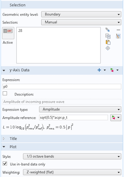Collapse the Plot section

(4, 147)
